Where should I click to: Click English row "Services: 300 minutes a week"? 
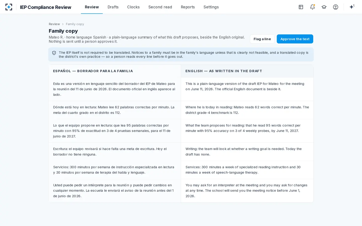pos(247,170)
